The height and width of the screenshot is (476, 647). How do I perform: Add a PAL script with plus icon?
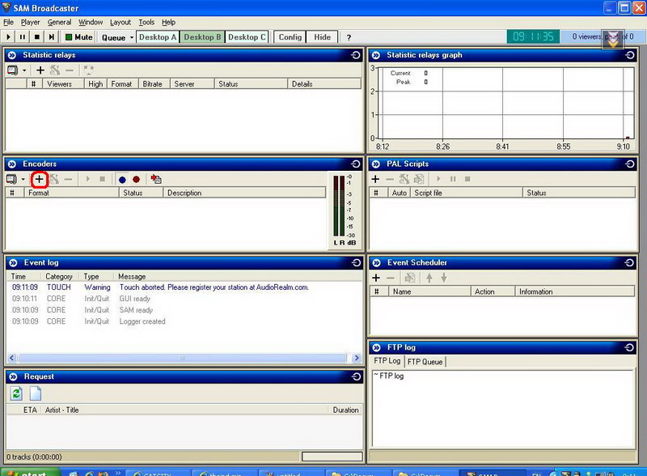375,179
